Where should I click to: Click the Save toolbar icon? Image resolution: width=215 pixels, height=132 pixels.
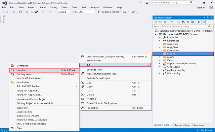(32, 12)
